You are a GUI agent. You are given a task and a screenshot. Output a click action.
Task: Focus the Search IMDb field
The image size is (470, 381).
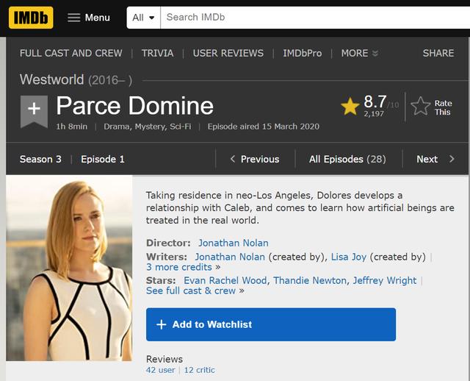[315, 18]
